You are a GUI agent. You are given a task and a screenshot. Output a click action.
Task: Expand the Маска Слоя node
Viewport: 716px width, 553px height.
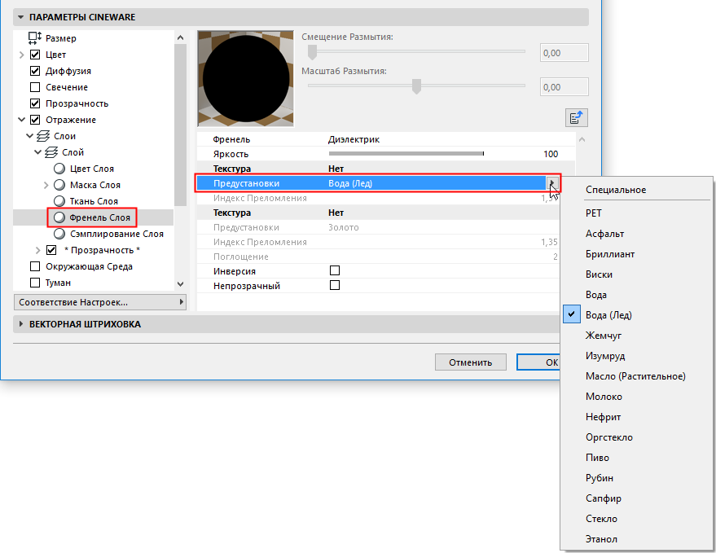tap(46, 185)
